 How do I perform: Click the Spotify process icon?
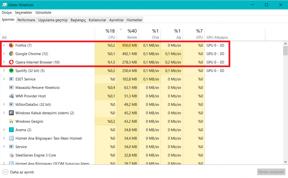[12, 71]
